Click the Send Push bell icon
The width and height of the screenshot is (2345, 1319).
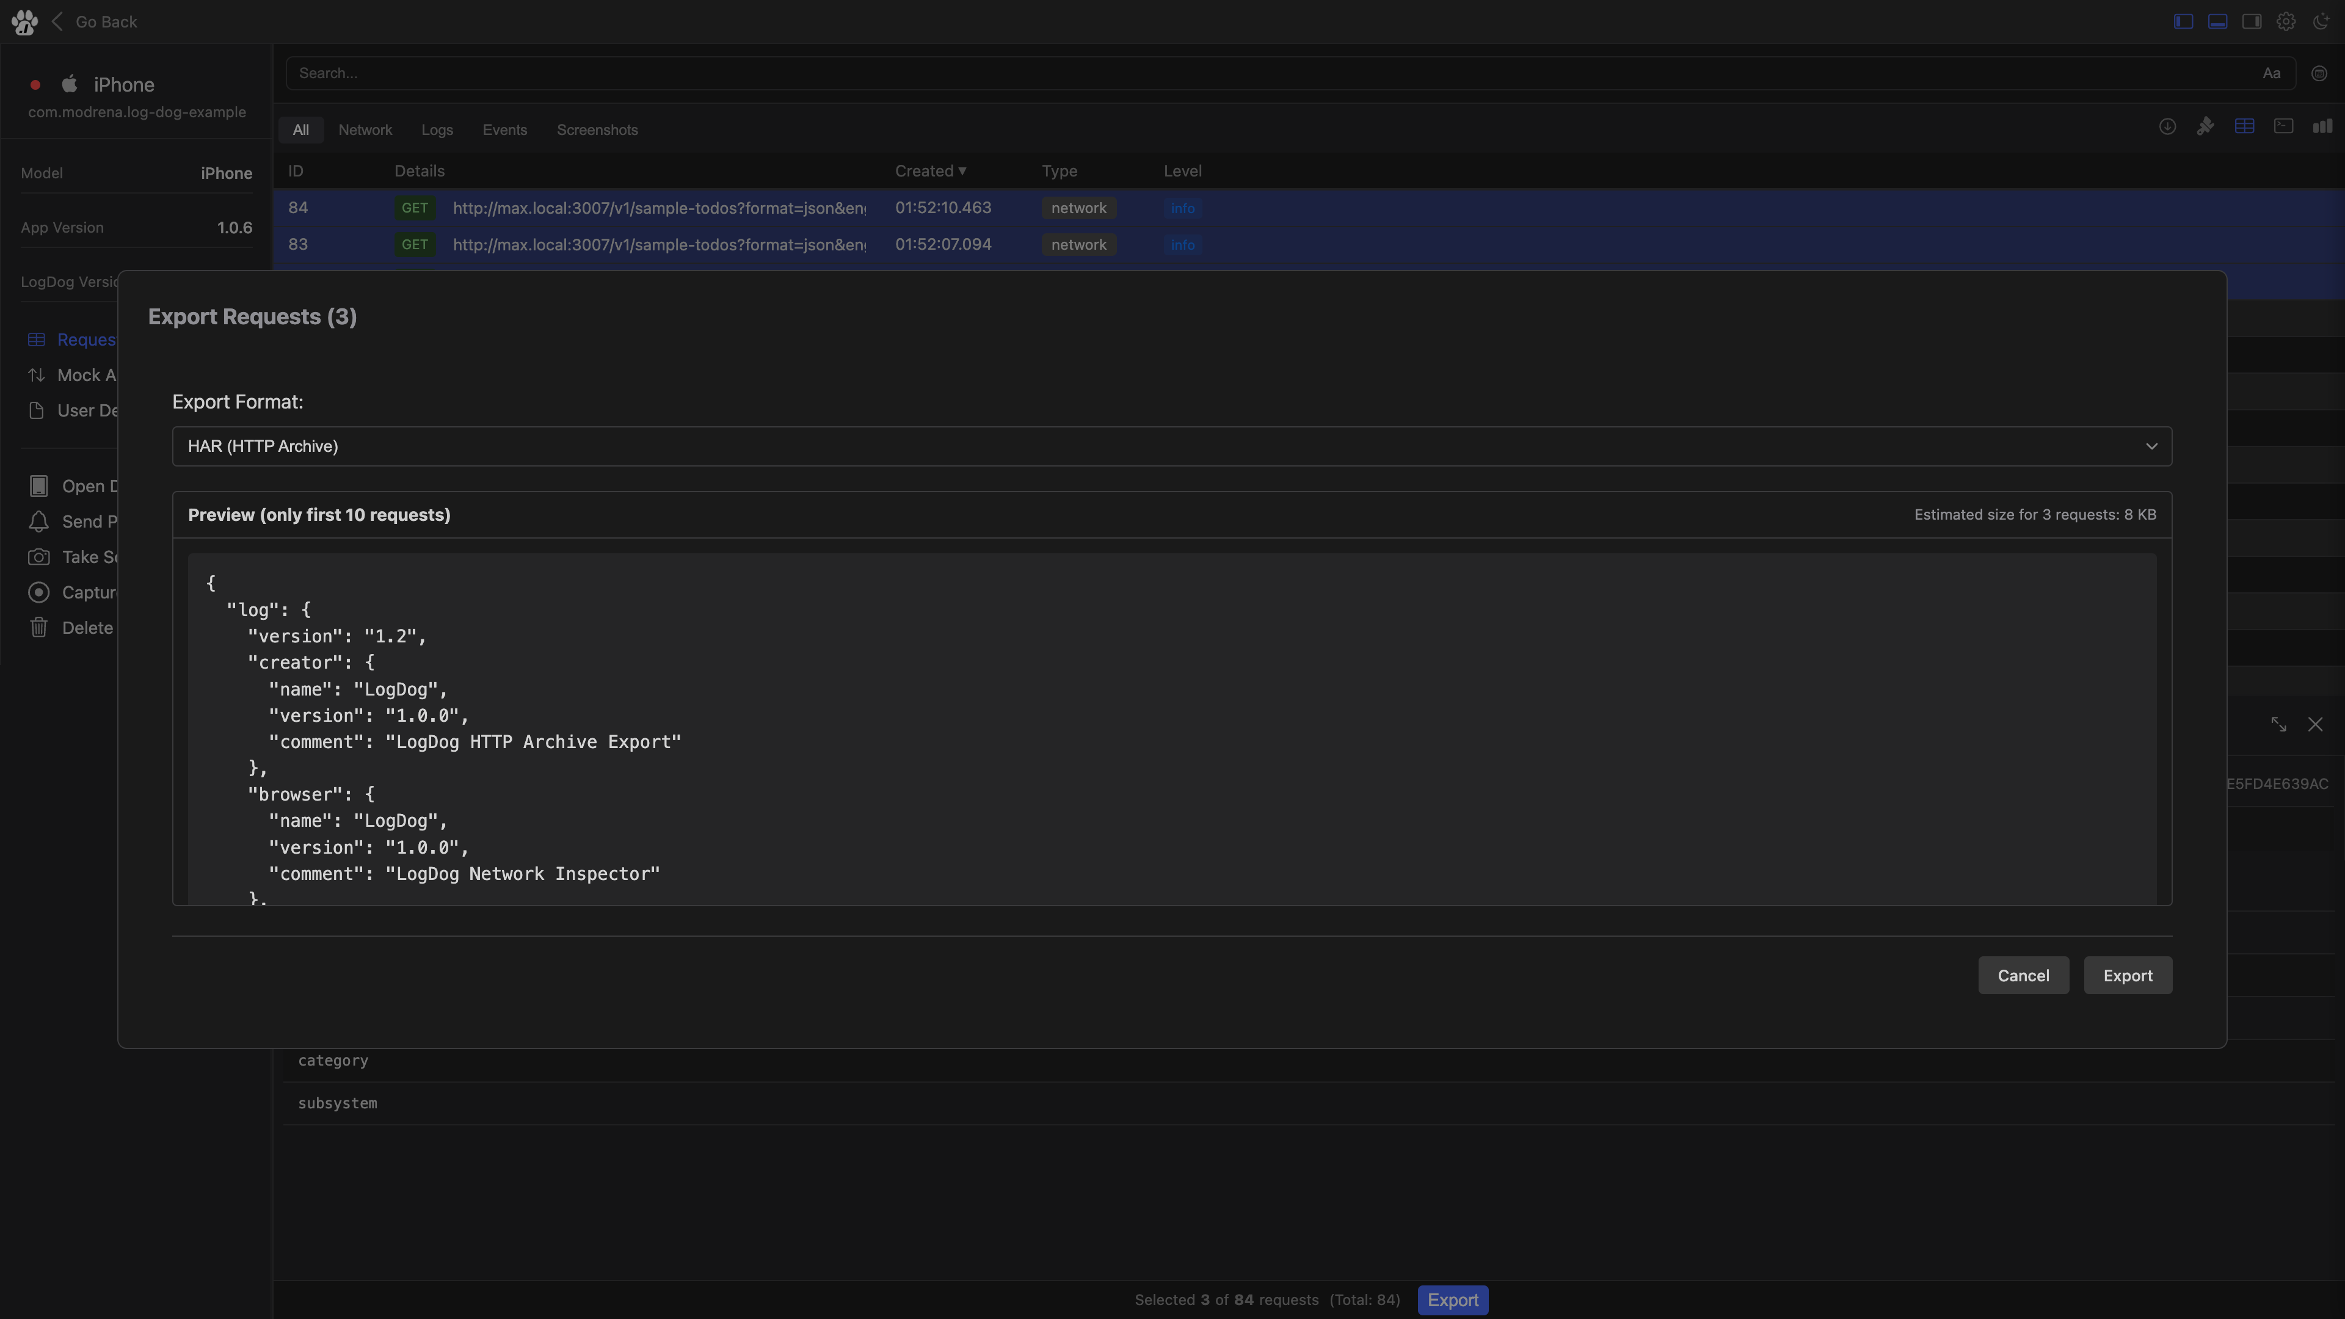point(38,521)
